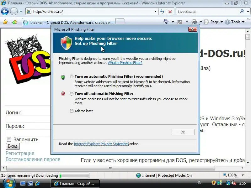Screen dimensions: 251x188
Task: Click the Print icon in the toolbar
Action: pyautogui.click(x=194, y=22)
